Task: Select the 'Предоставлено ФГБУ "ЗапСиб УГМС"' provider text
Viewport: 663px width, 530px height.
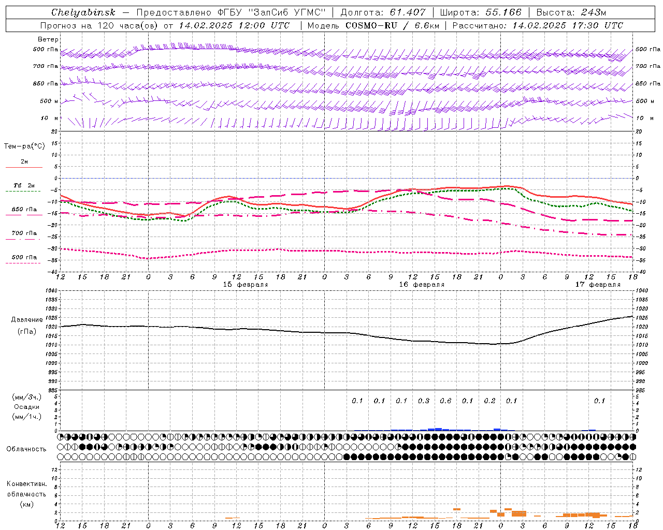Action: (230, 12)
